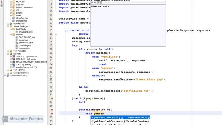Image resolution: width=222 pixels, height=125 pixels.
Task: Click the Test Packages folder icon
Action: (x=11, y=51)
